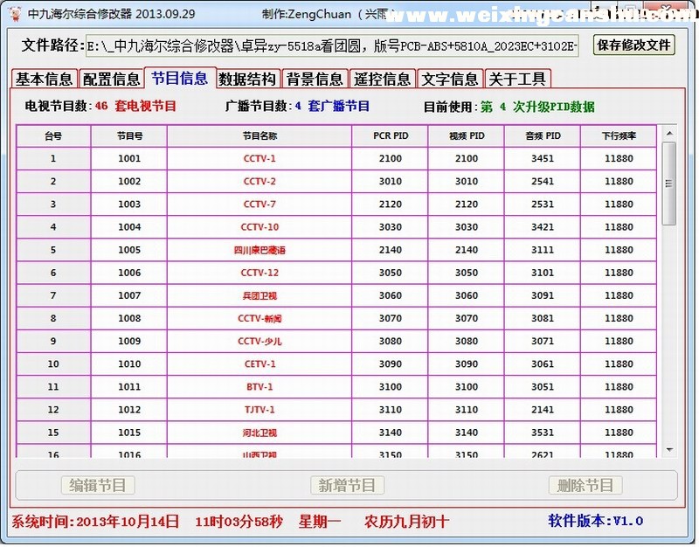Select the CCTV-7 program name cell
699x547 pixels.
[x=260, y=204]
